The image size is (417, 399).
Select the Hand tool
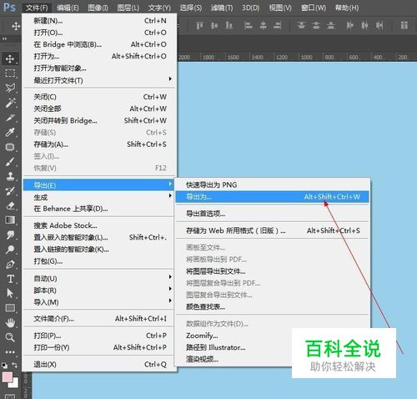click(10, 323)
